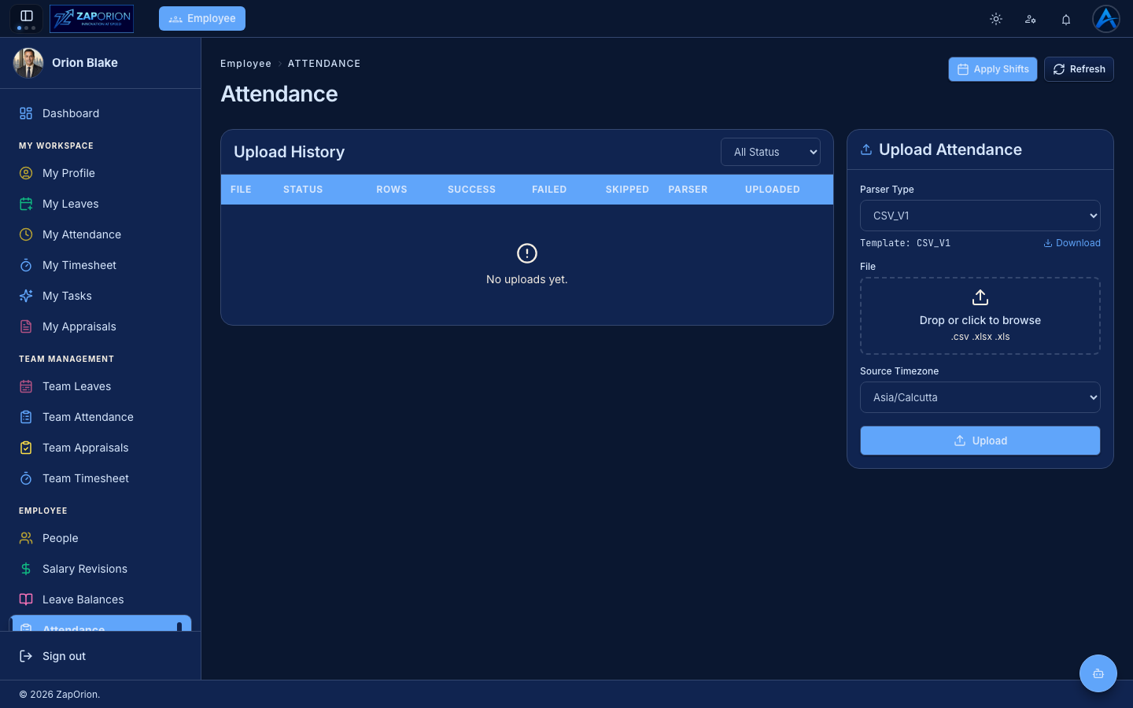Open the notifications bell

(x=1066, y=19)
